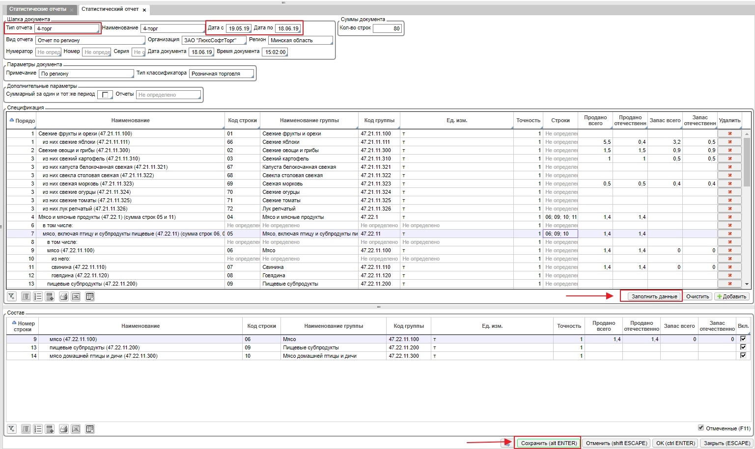This screenshot has width=755, height=449.
Task: Click the Спецификация table vertical scrollbar
Action: pos(747,162)
